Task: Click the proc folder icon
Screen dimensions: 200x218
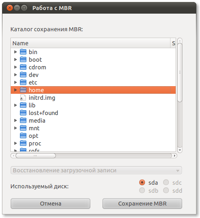Action: coord(23,143)
